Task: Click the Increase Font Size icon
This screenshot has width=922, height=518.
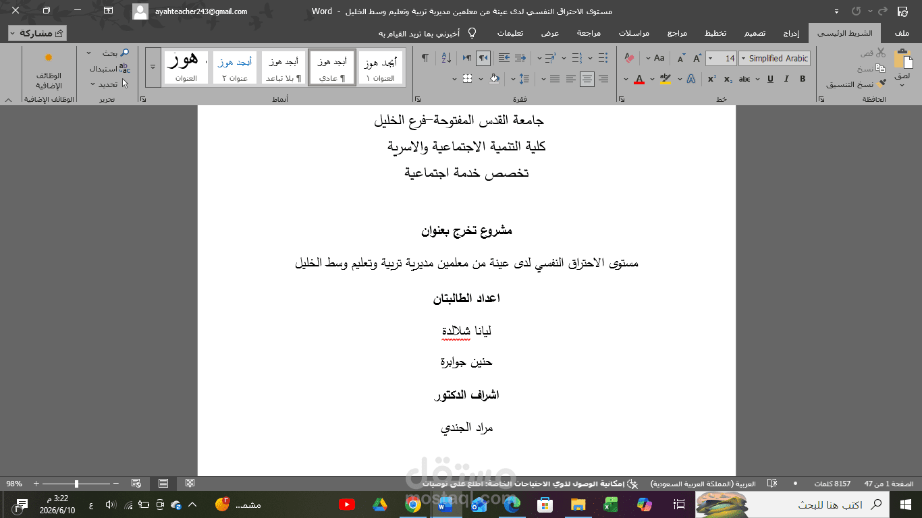Action: [697, 59]
